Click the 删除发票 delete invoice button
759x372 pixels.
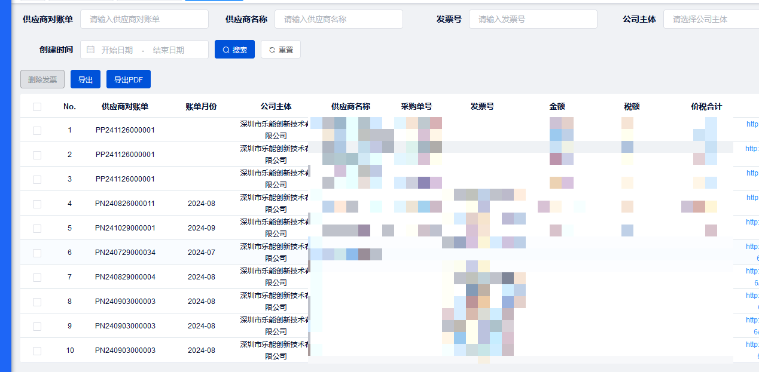point(42,79)
